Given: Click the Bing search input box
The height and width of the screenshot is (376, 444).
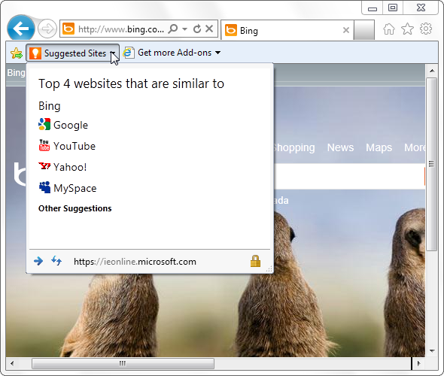Looking at the screenshot, I should 349,176.
